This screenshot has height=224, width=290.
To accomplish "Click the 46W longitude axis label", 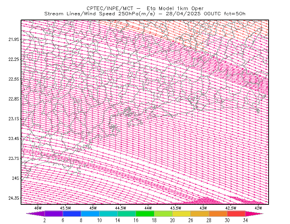I will click(x=38, y=208).
